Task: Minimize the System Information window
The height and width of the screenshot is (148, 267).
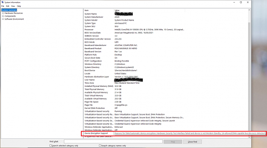Action: (x=234, y=2)
